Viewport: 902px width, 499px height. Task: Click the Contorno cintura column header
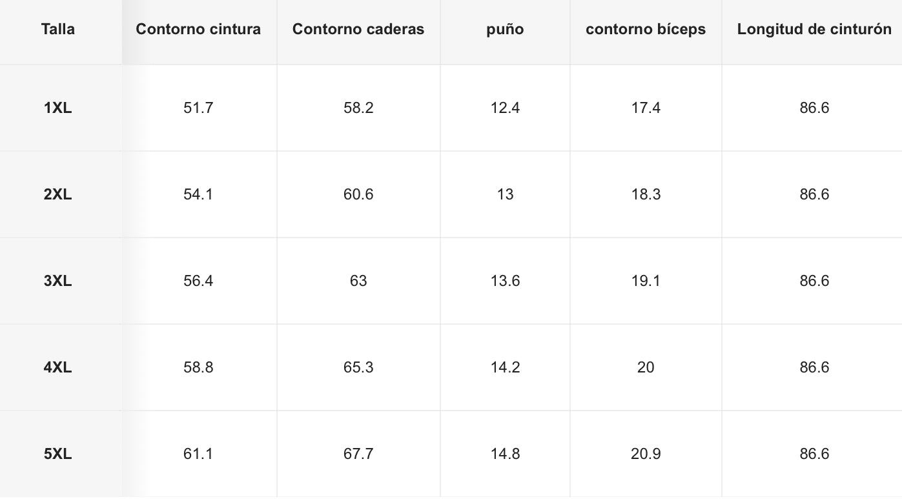[x=198, y=29]
